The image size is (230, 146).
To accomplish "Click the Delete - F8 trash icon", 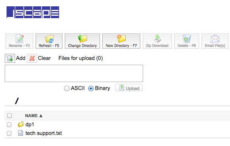I will (x=187, y=39).
